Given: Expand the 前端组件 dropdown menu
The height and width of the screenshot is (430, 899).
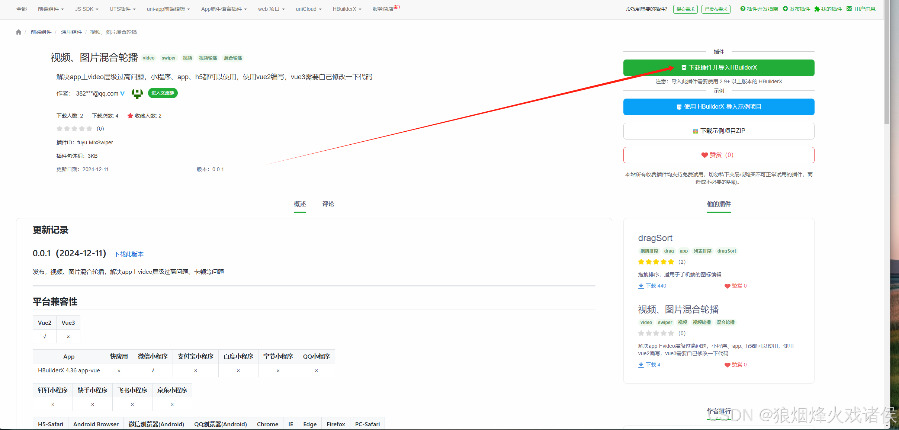Looking at the screenshot, I should [x=51, y=9].
